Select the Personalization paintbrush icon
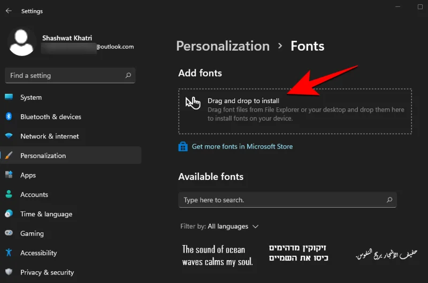Image resolution: width=428 pixels, height=283 pixels. 9,155
